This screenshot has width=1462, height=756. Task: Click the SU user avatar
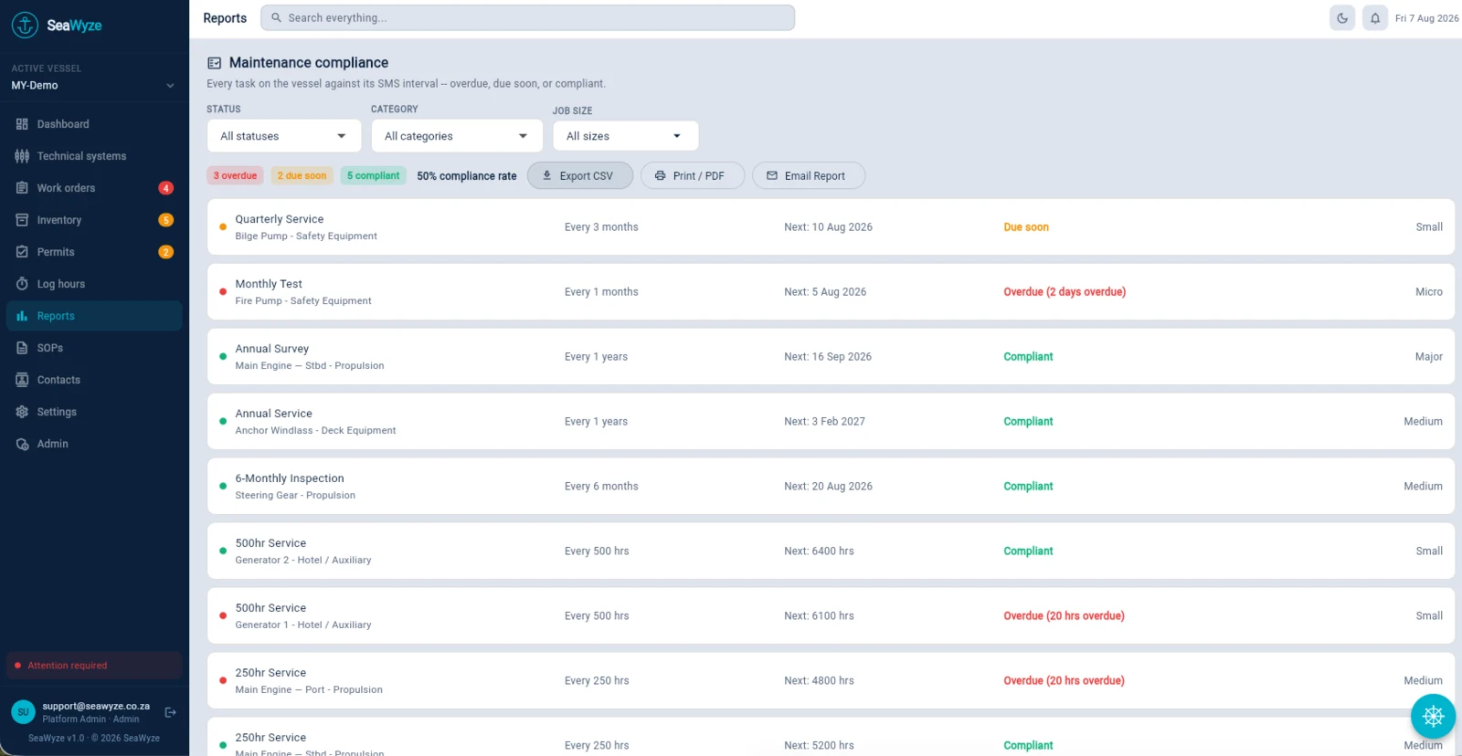pos(24,712)
